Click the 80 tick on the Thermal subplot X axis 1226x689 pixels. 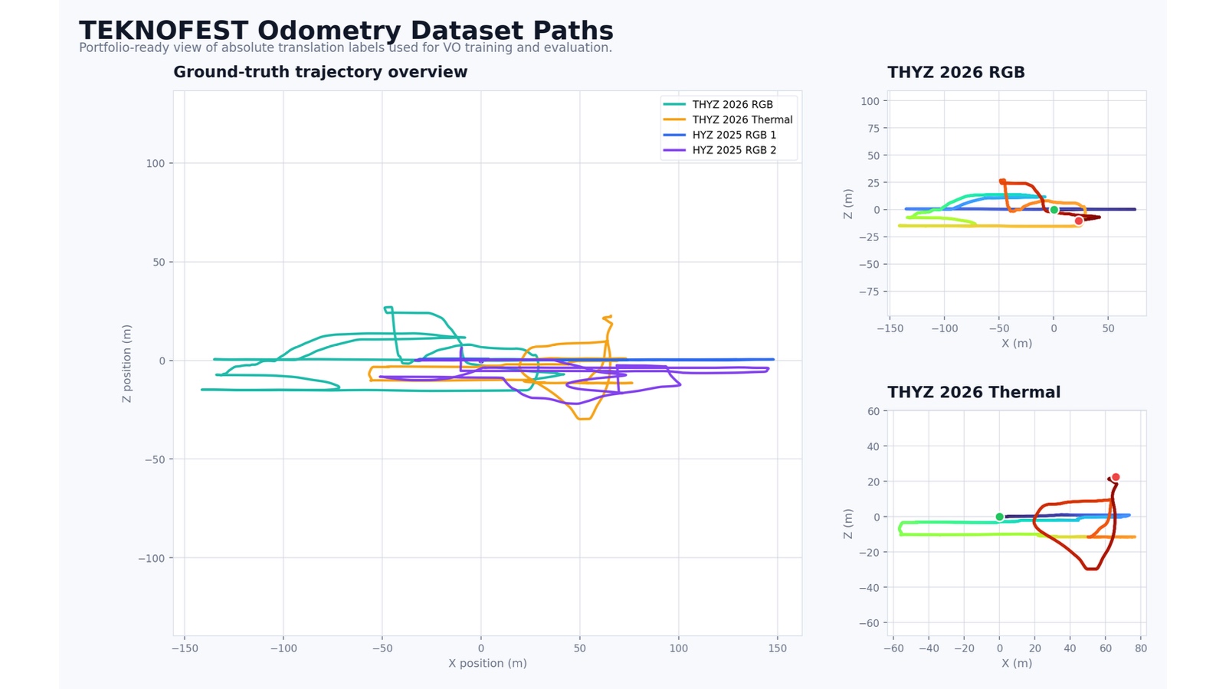[1141, 648]
